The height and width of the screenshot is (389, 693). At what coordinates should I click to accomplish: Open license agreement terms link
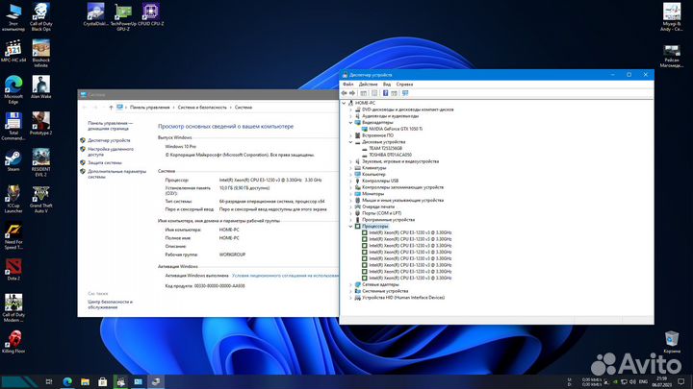click(285, 276)
